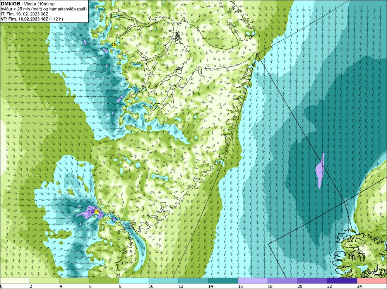The height and width of the screenshot is (289, 387).
Task: Click the 'Vindur (10m) og' heading text
Action: (x=40, y=4)
